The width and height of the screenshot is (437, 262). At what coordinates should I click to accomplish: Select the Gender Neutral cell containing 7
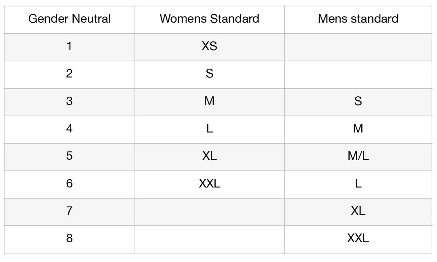(x=69, y=211)
